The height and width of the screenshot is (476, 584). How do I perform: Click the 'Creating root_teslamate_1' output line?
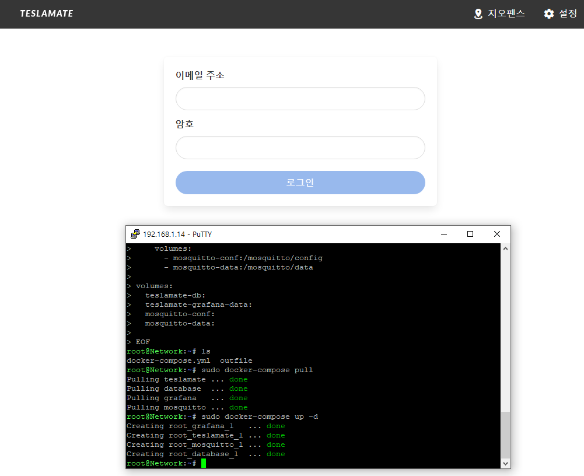[x=205, y=435]
